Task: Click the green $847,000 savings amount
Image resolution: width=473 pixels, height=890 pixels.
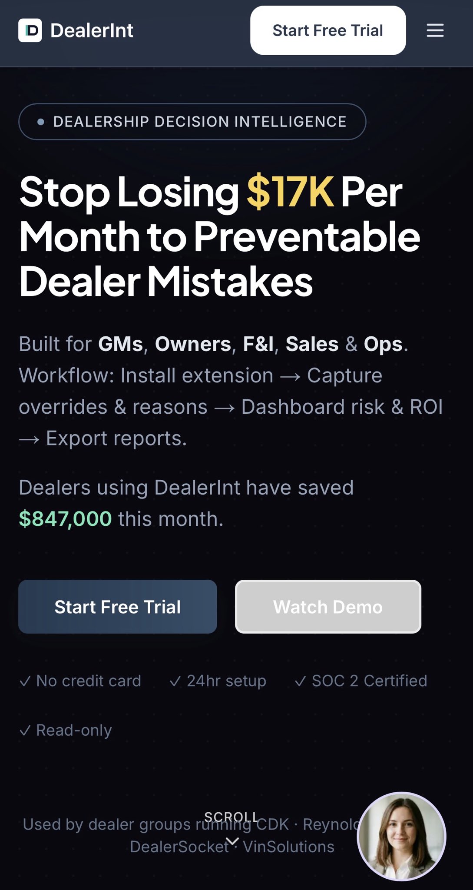Action: tap(66, 519)
